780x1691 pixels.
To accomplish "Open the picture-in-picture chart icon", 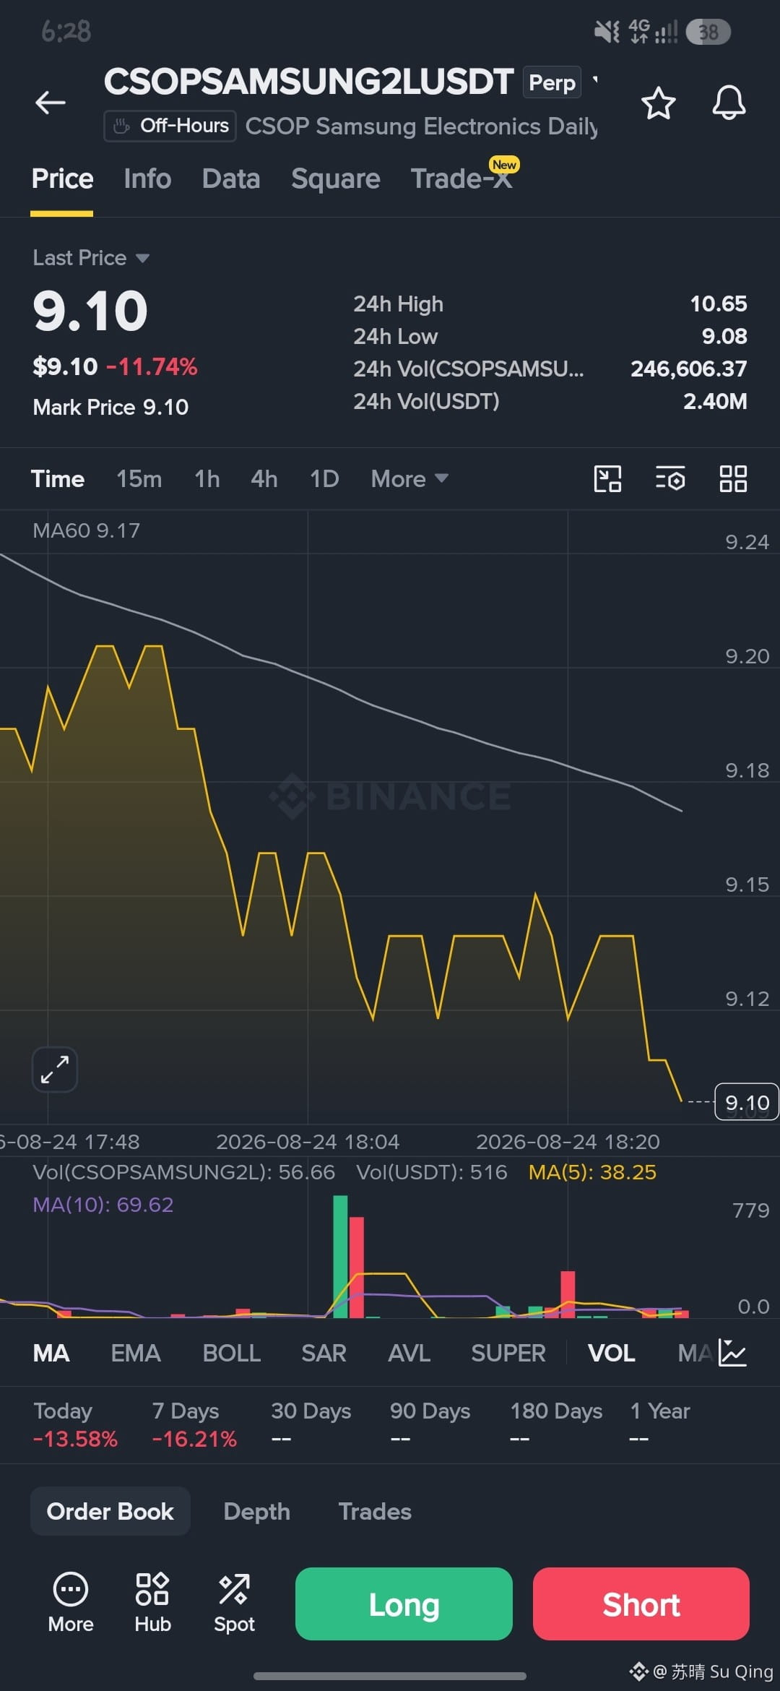I will pyautogui.click(x=607, y=478).
